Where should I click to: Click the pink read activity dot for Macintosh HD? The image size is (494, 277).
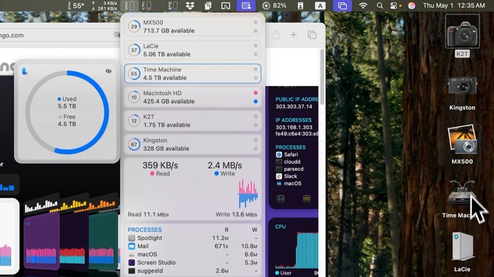click(255, 93)
